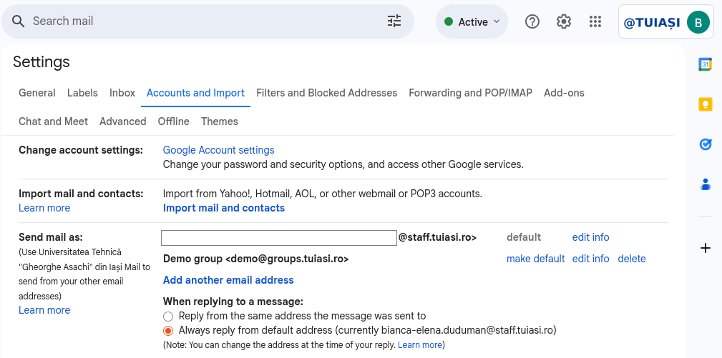The height and width of the screenshot is (358, 722).
Task: Open Contacts side panel
Action: 705,184
